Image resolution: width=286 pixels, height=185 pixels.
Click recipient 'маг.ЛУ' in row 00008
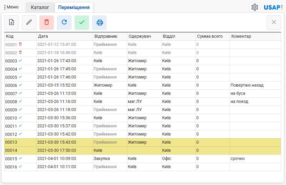point(135,102)
